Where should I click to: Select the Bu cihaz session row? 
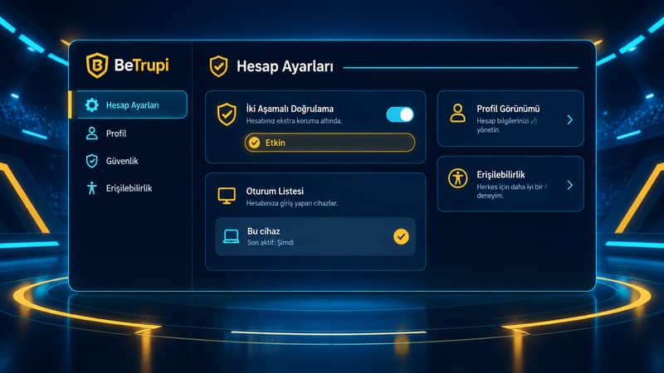pyautogui.click(x=315, y=236)
